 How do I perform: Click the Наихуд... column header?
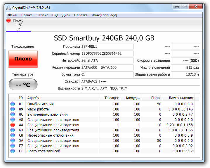click(131, 98)
